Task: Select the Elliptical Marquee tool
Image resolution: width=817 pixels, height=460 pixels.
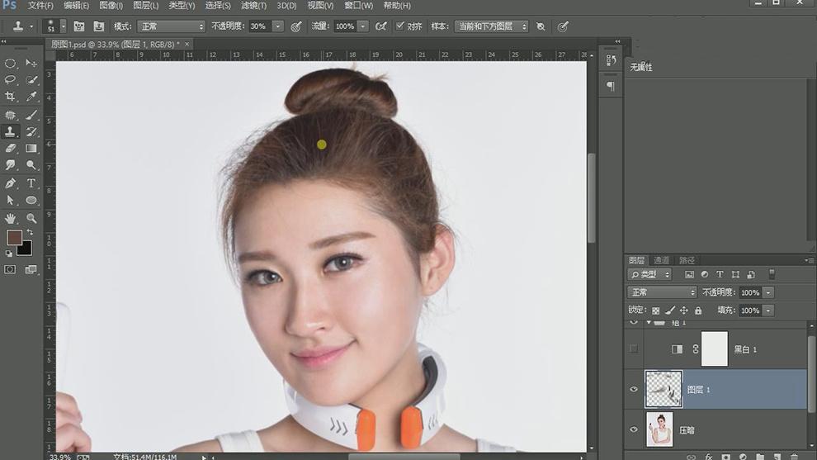Action: [x=11, y=63]
